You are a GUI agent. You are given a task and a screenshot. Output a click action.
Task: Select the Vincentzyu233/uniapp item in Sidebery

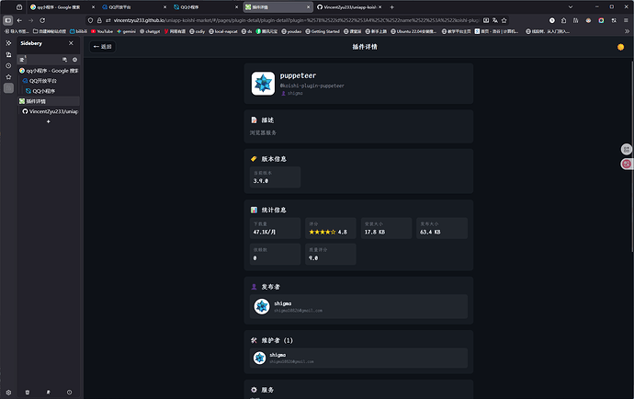50,111
